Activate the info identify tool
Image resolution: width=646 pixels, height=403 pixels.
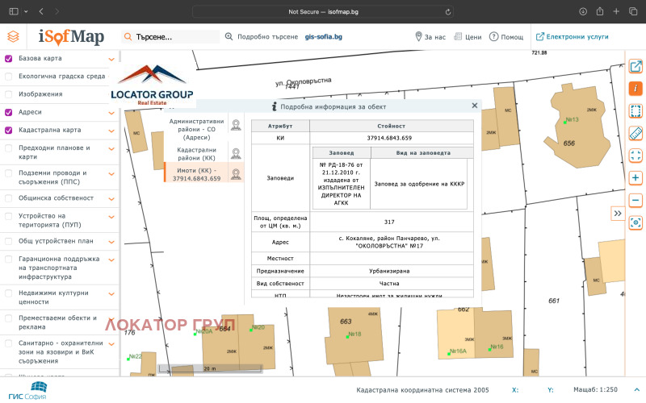click(636, 88)
